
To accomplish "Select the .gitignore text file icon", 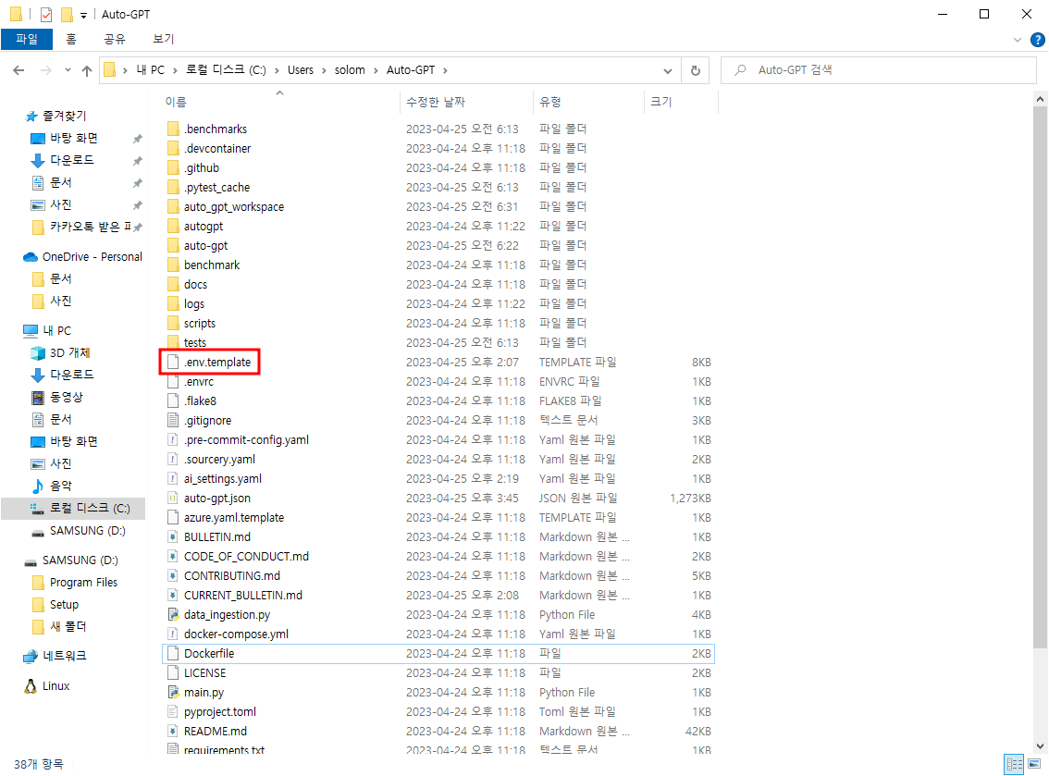I will click(x=173, y=420).
